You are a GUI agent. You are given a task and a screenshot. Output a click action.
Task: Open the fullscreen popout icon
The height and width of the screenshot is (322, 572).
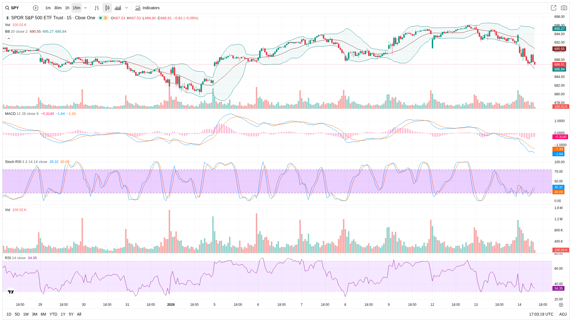point(553,8)
